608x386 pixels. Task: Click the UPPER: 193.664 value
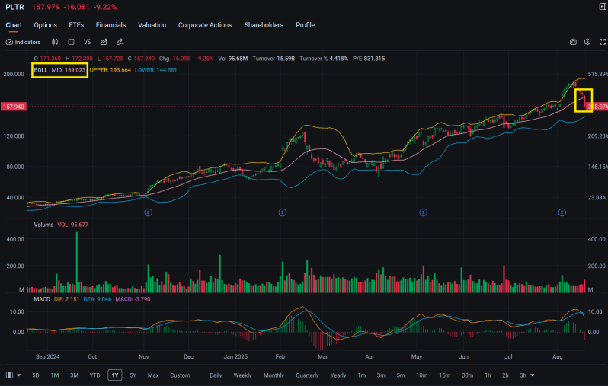coord(110,70)
